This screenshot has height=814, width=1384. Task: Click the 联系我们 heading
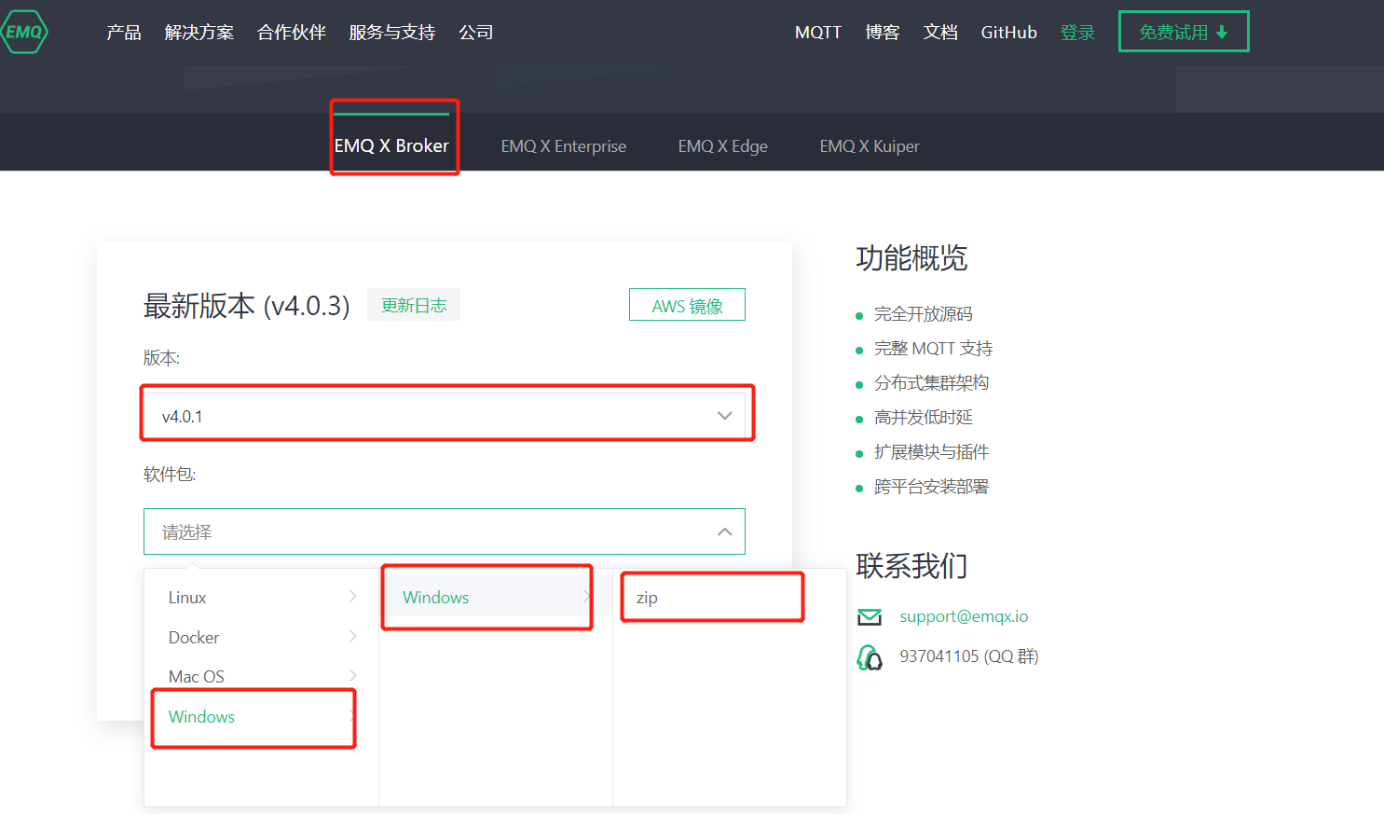[911, 566]
